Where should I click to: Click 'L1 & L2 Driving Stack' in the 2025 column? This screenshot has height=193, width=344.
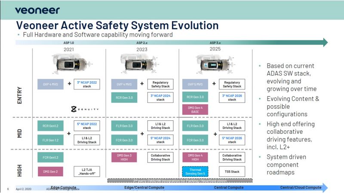(x=232, y=126)
